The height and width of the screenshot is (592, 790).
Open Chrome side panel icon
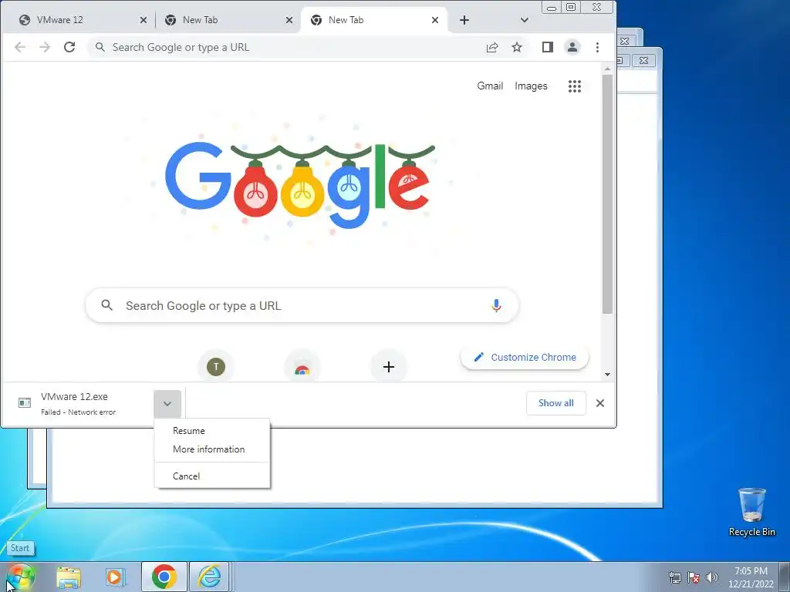[x=548, y=47]
